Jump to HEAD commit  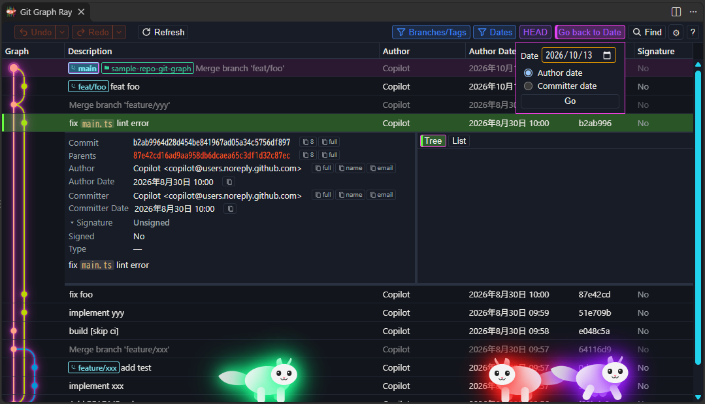point(535,33)
